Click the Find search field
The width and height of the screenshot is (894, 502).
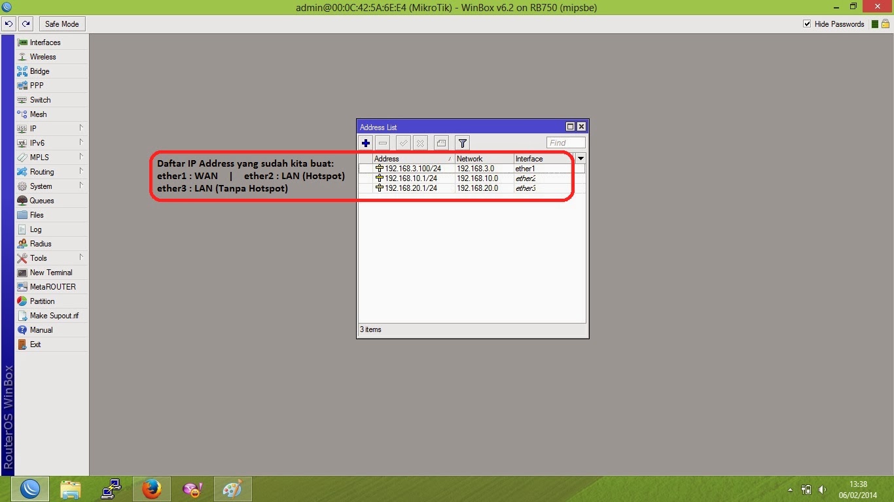point(566,143)
